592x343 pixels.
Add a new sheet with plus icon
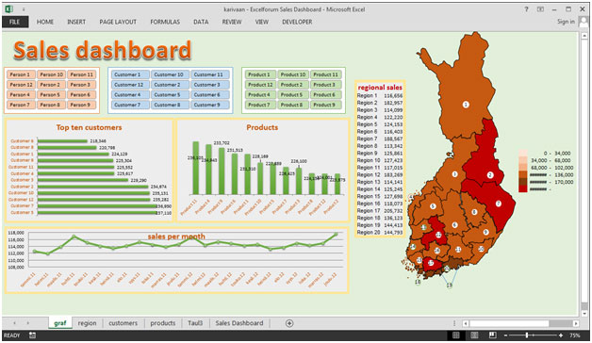(289, 323)
